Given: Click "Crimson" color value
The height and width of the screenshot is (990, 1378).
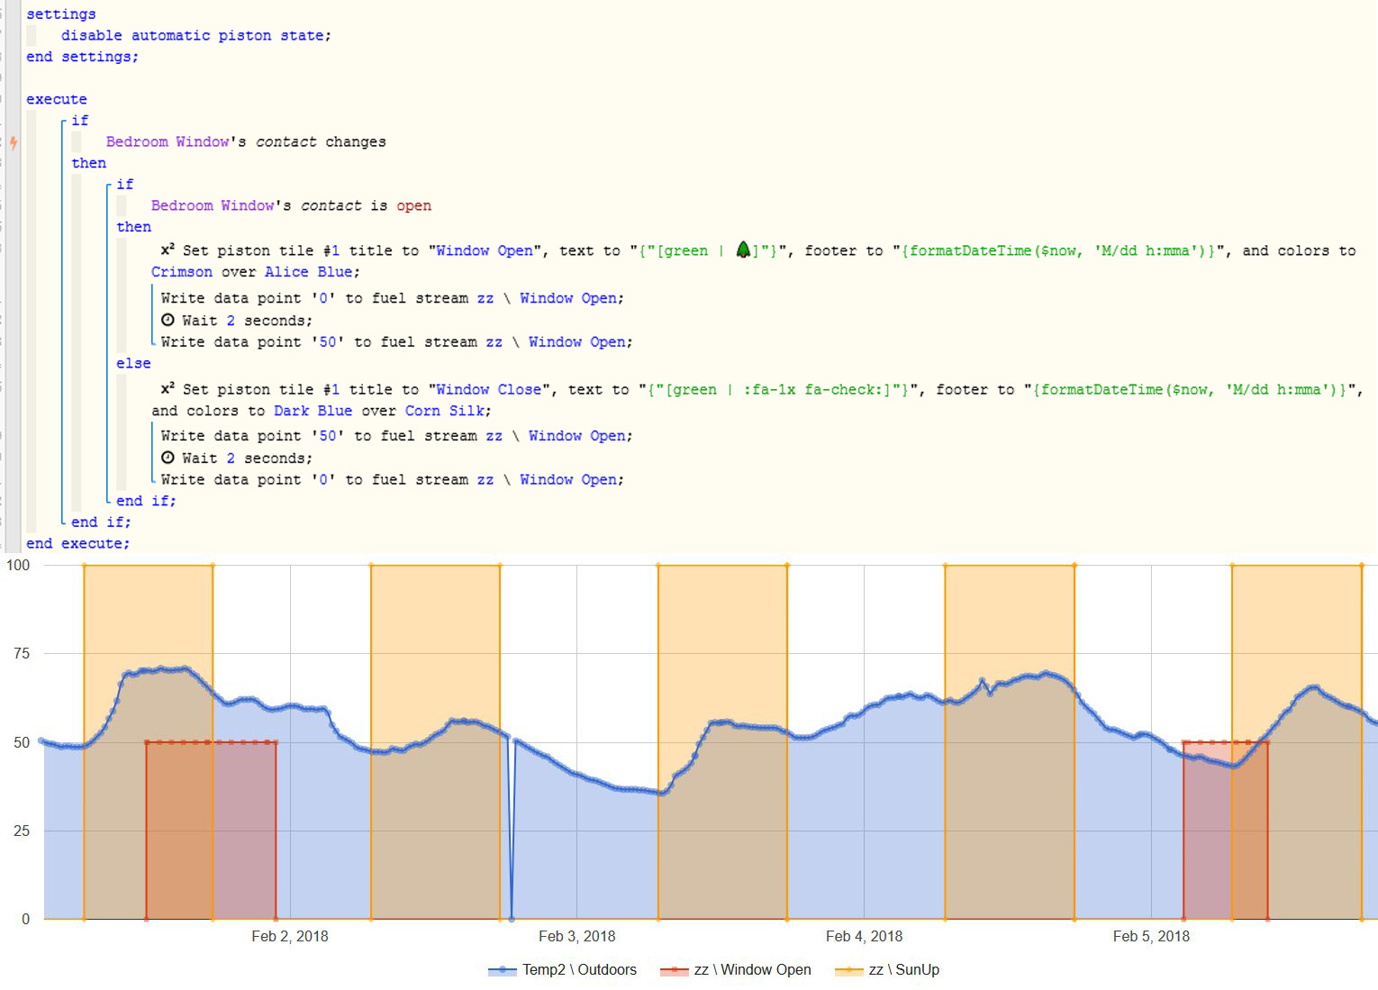Looking at the screenshot, I should pyautogui.click(x=182, y=272).
